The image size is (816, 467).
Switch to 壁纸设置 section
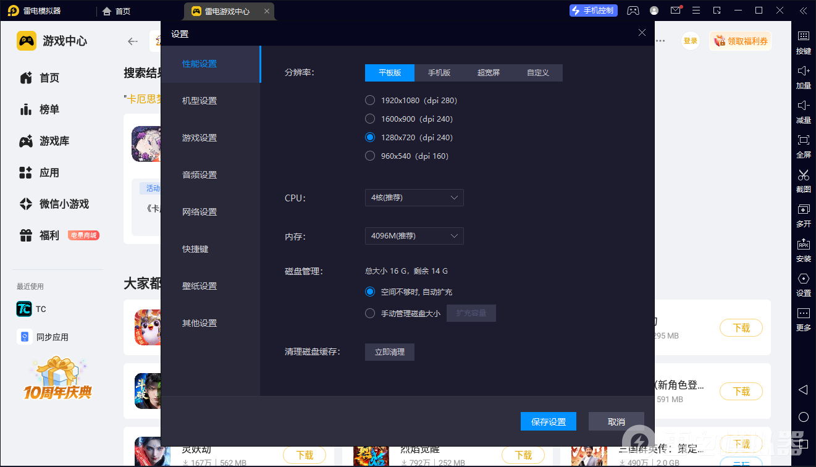211,287
